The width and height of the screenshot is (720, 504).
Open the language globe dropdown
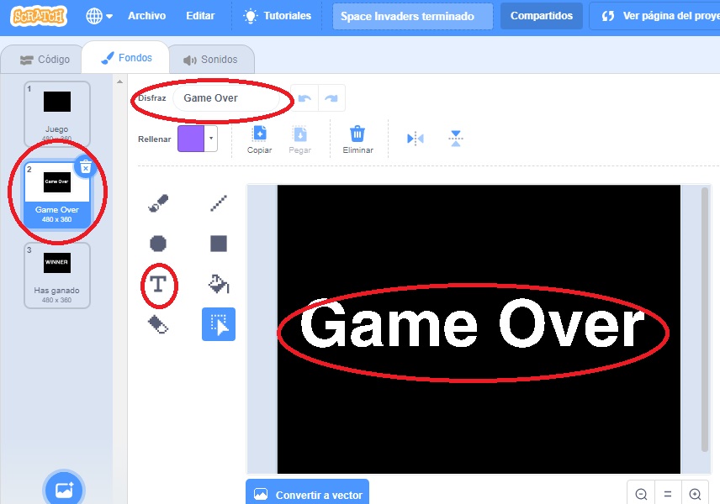coord(99,16)
